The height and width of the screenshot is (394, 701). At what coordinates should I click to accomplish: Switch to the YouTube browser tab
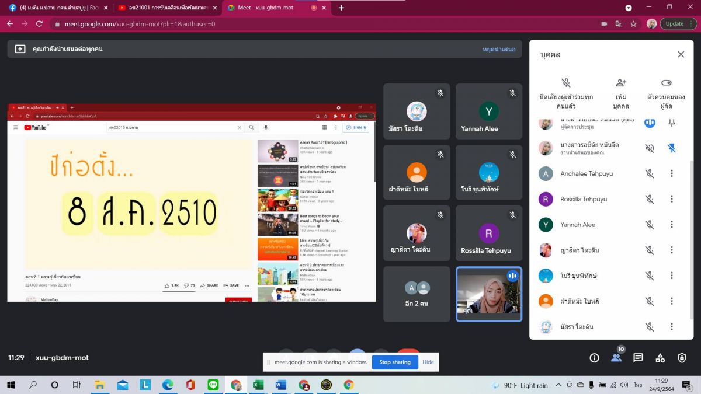pyautogui.click(x=168, y=8)
